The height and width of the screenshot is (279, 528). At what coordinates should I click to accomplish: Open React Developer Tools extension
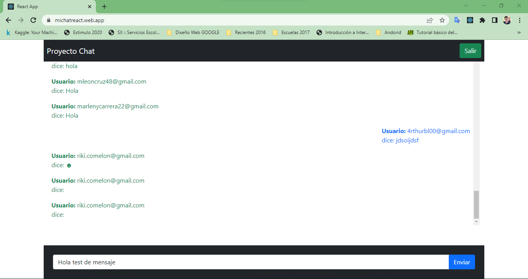click(470, 20)
